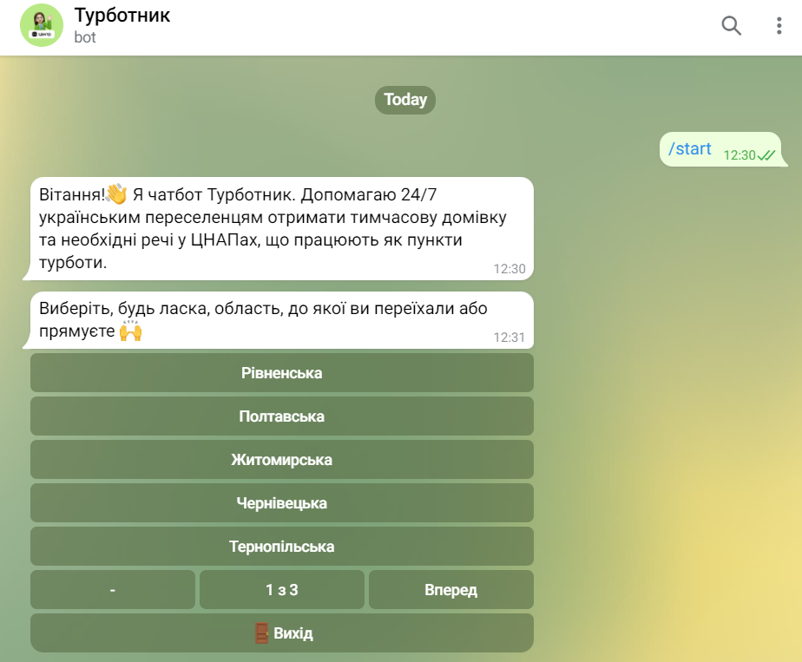Click the /start command link

coord(689,148)
